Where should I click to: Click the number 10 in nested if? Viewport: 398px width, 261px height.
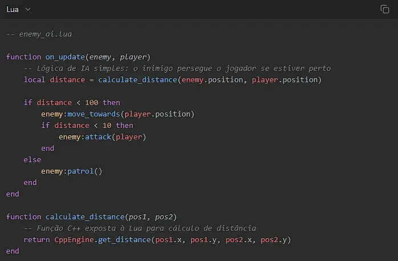coord(107,126)
